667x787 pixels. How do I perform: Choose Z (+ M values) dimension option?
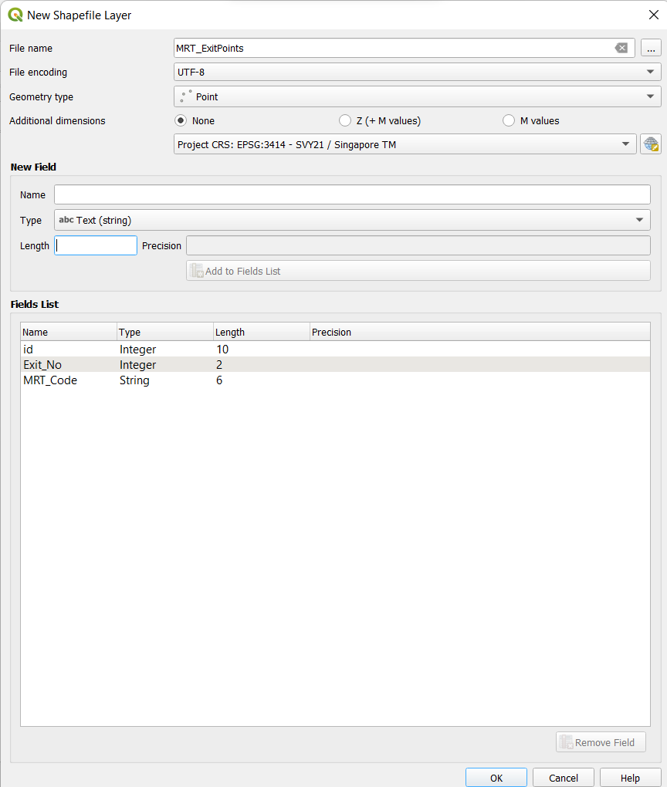[x=345, y=120]
